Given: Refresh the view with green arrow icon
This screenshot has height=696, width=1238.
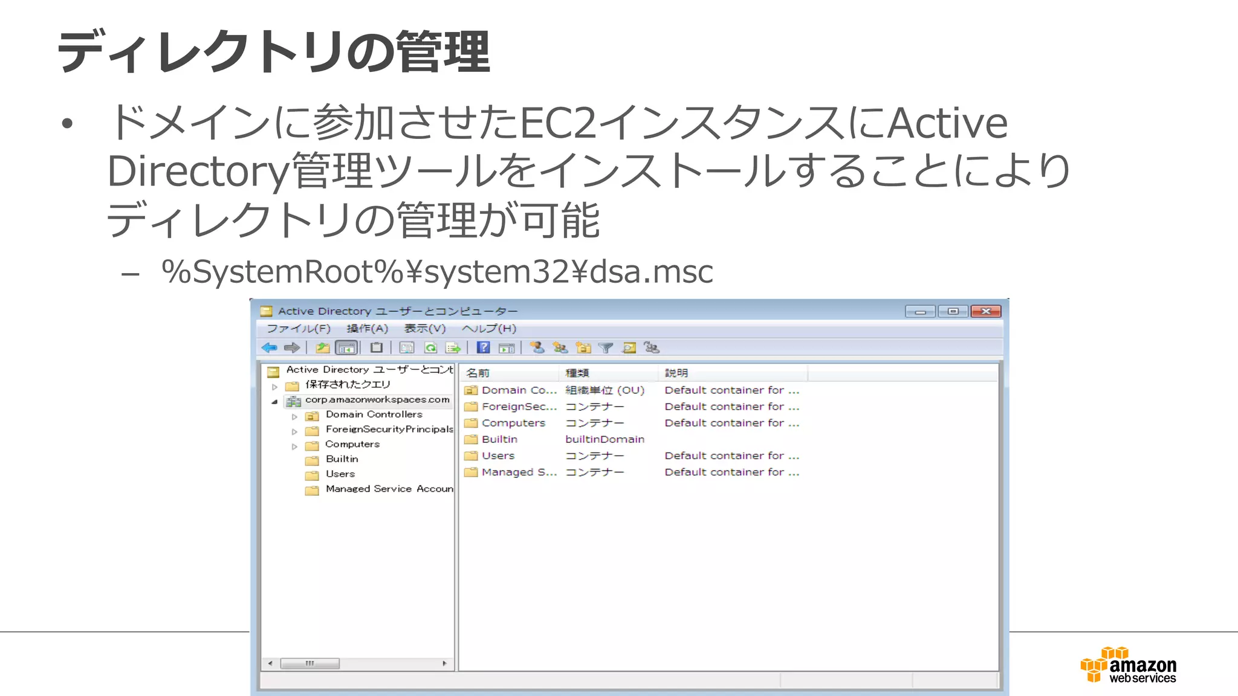Looking at the screenshot, I should click(x=430, y=348).
